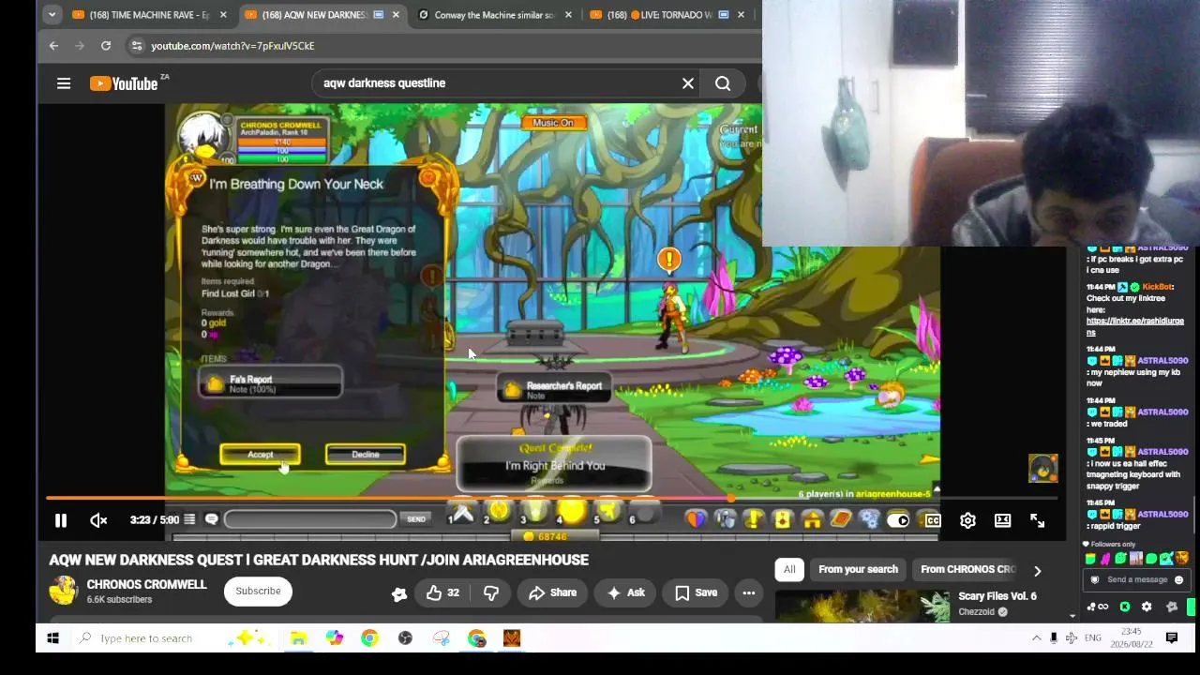Open the channel watermark at video corner
1200x675 pixels.
coord(1042,468)
